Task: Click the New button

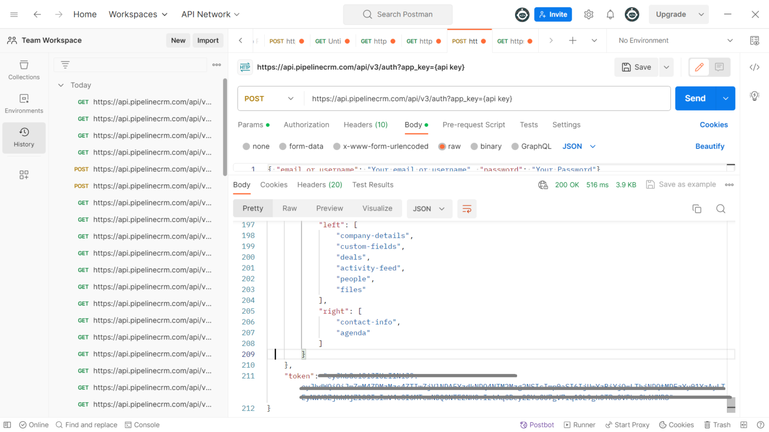Action: [178, 40]
